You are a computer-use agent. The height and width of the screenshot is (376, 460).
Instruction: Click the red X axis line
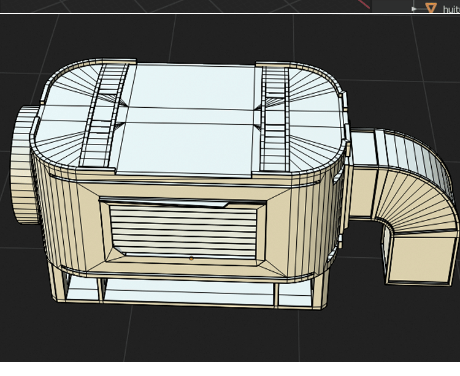[364, 4]
